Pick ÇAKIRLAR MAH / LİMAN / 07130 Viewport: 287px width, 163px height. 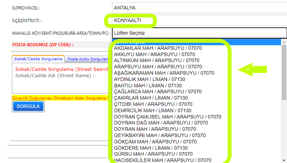coord(151,98)
